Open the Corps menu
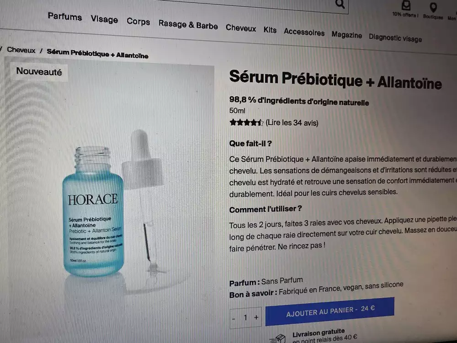 point(138,21)
